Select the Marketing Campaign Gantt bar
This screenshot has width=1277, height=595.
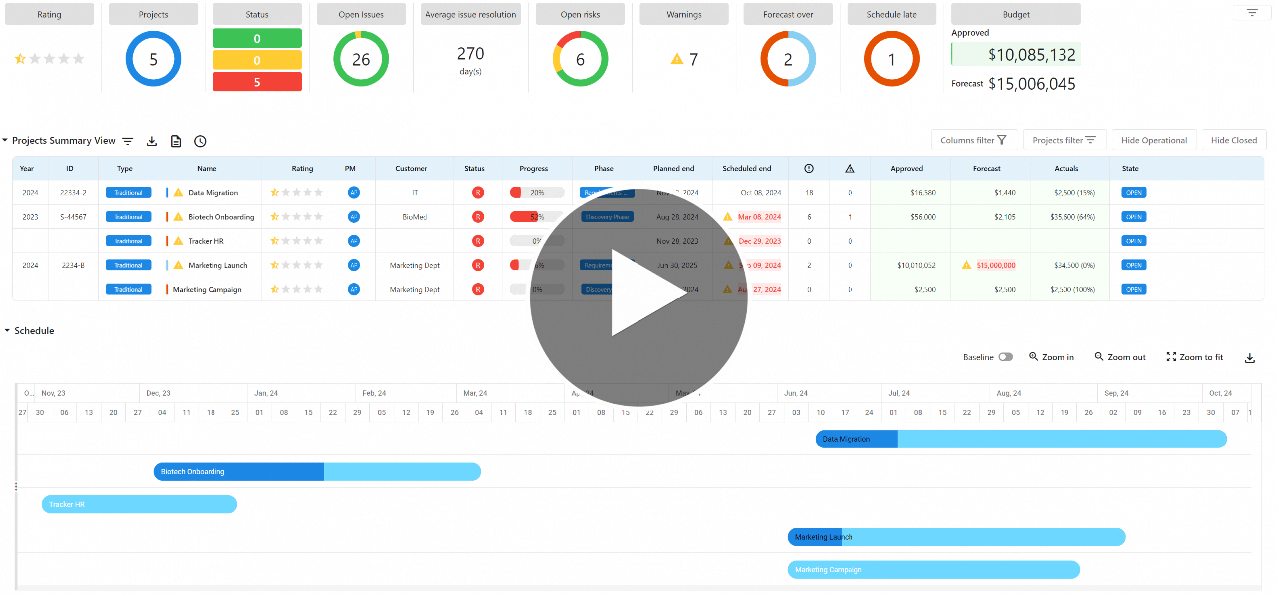(x=934, y=569)
